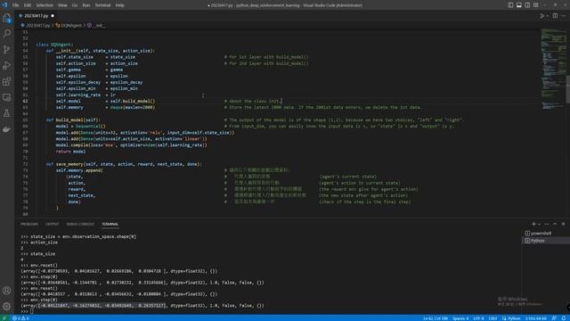Select Python language mode in status bar
Image resolution: width=570 pixels, height=321 pixels.
tap(511, 318)
